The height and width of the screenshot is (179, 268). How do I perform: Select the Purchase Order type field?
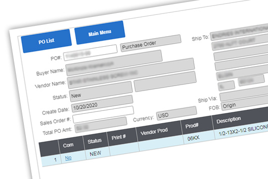[150, 43]
